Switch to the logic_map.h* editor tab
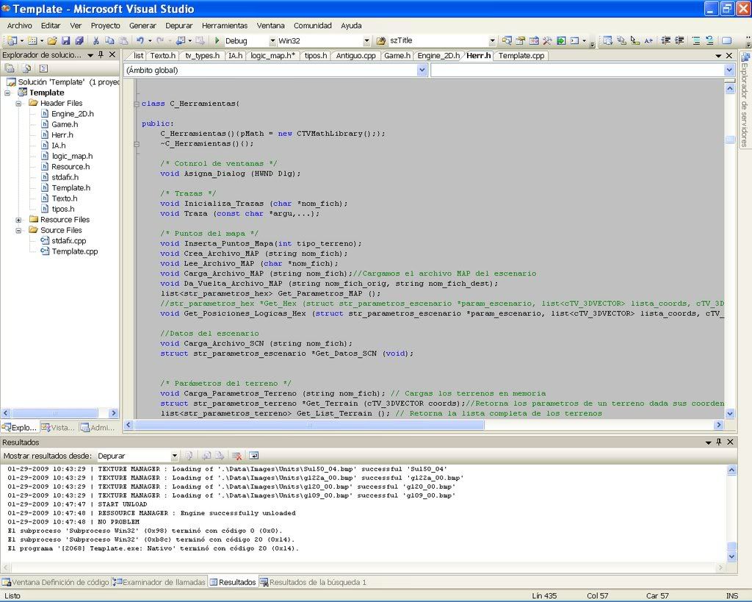This screenshot has height=602, width=752. click(272, 56)
